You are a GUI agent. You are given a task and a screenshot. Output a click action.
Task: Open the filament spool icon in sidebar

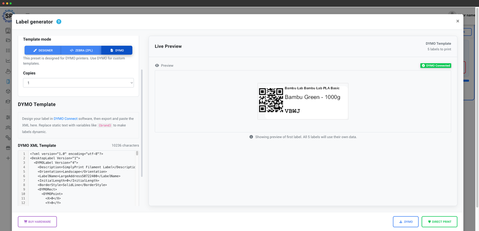click(8, 82)
